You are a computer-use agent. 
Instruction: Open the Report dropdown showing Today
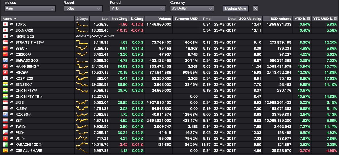pyautogui.click(x=83, y=8)
